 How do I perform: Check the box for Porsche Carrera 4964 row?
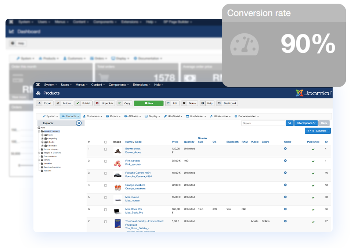(x=105, y=173)
